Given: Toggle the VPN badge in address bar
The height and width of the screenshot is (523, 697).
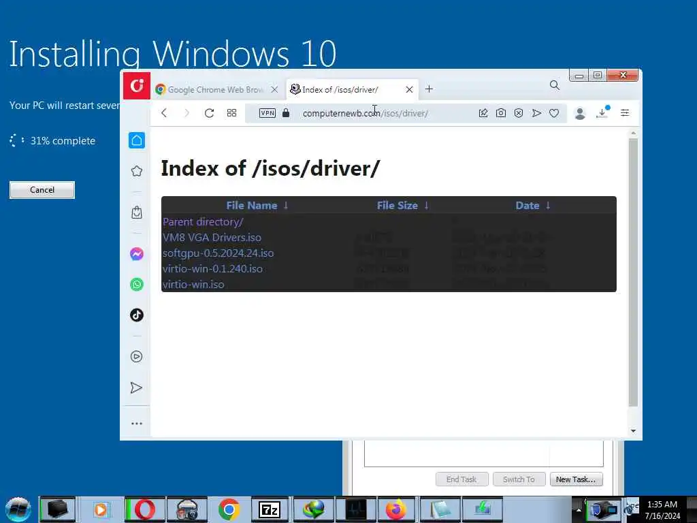Looking at the screenshot, I should click(267, 113).
